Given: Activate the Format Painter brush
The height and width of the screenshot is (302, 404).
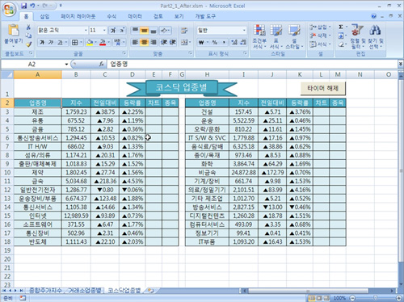Looking at the screenshot, I should point(28,44).
